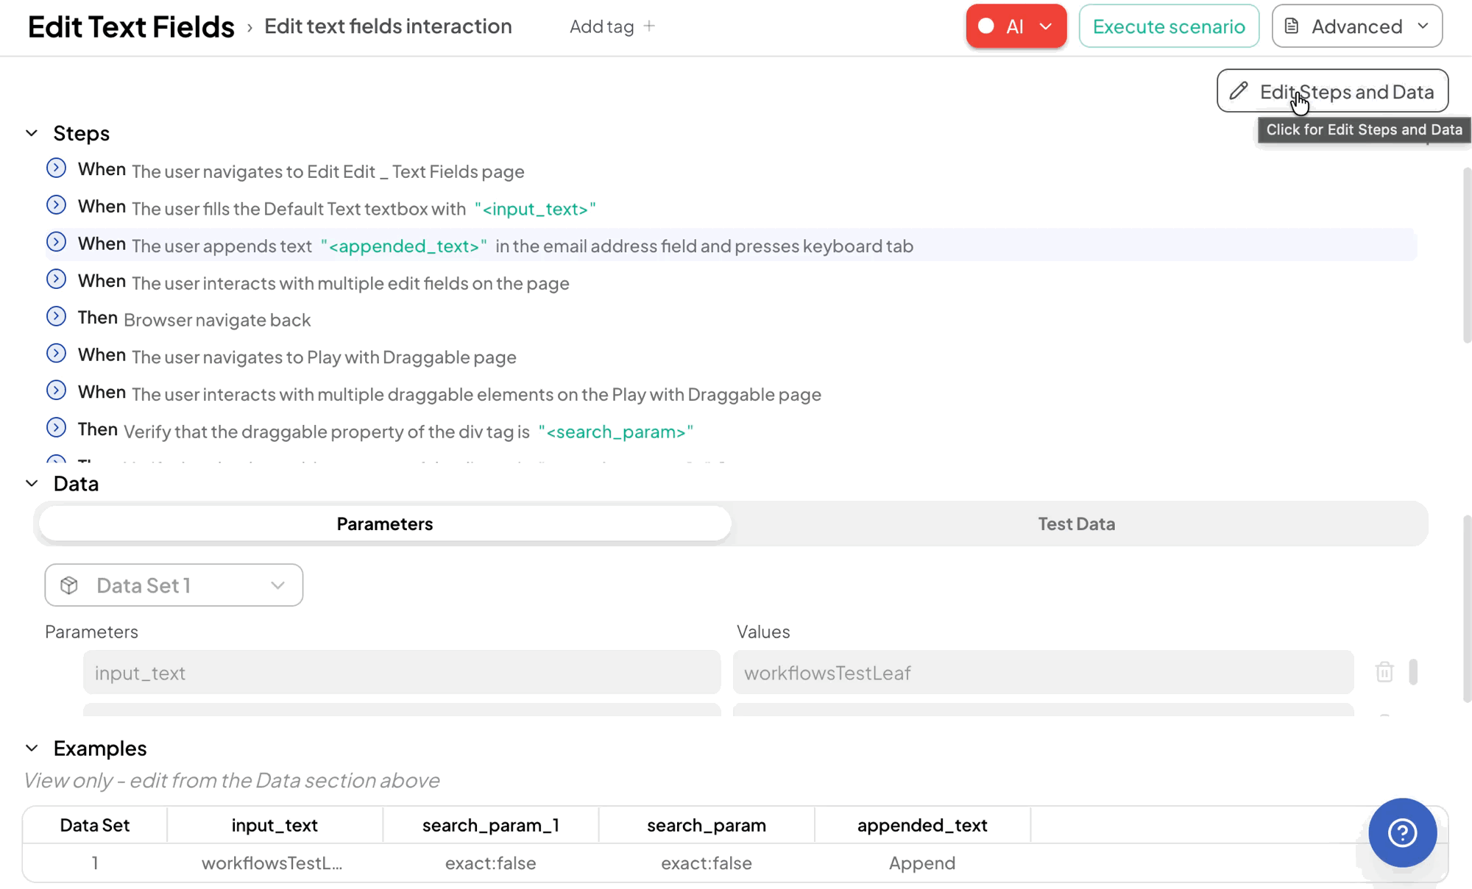This screenshot has width=1472, height=889.
Task: Open the Data Set 1 dropdown
Action: [x=174, y=585]
